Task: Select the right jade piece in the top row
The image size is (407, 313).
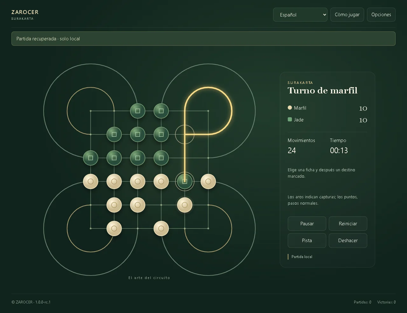Action: pyautogui.click(x=161, y=111)
